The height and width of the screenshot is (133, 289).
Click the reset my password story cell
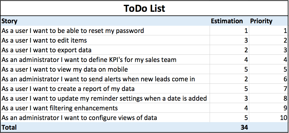[x=73, y=31]
